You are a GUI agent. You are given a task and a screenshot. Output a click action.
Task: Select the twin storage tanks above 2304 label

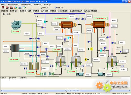[x=34, y=66]
